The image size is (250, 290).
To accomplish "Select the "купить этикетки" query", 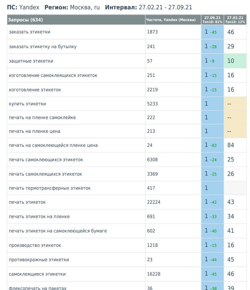I will point(27,104).
